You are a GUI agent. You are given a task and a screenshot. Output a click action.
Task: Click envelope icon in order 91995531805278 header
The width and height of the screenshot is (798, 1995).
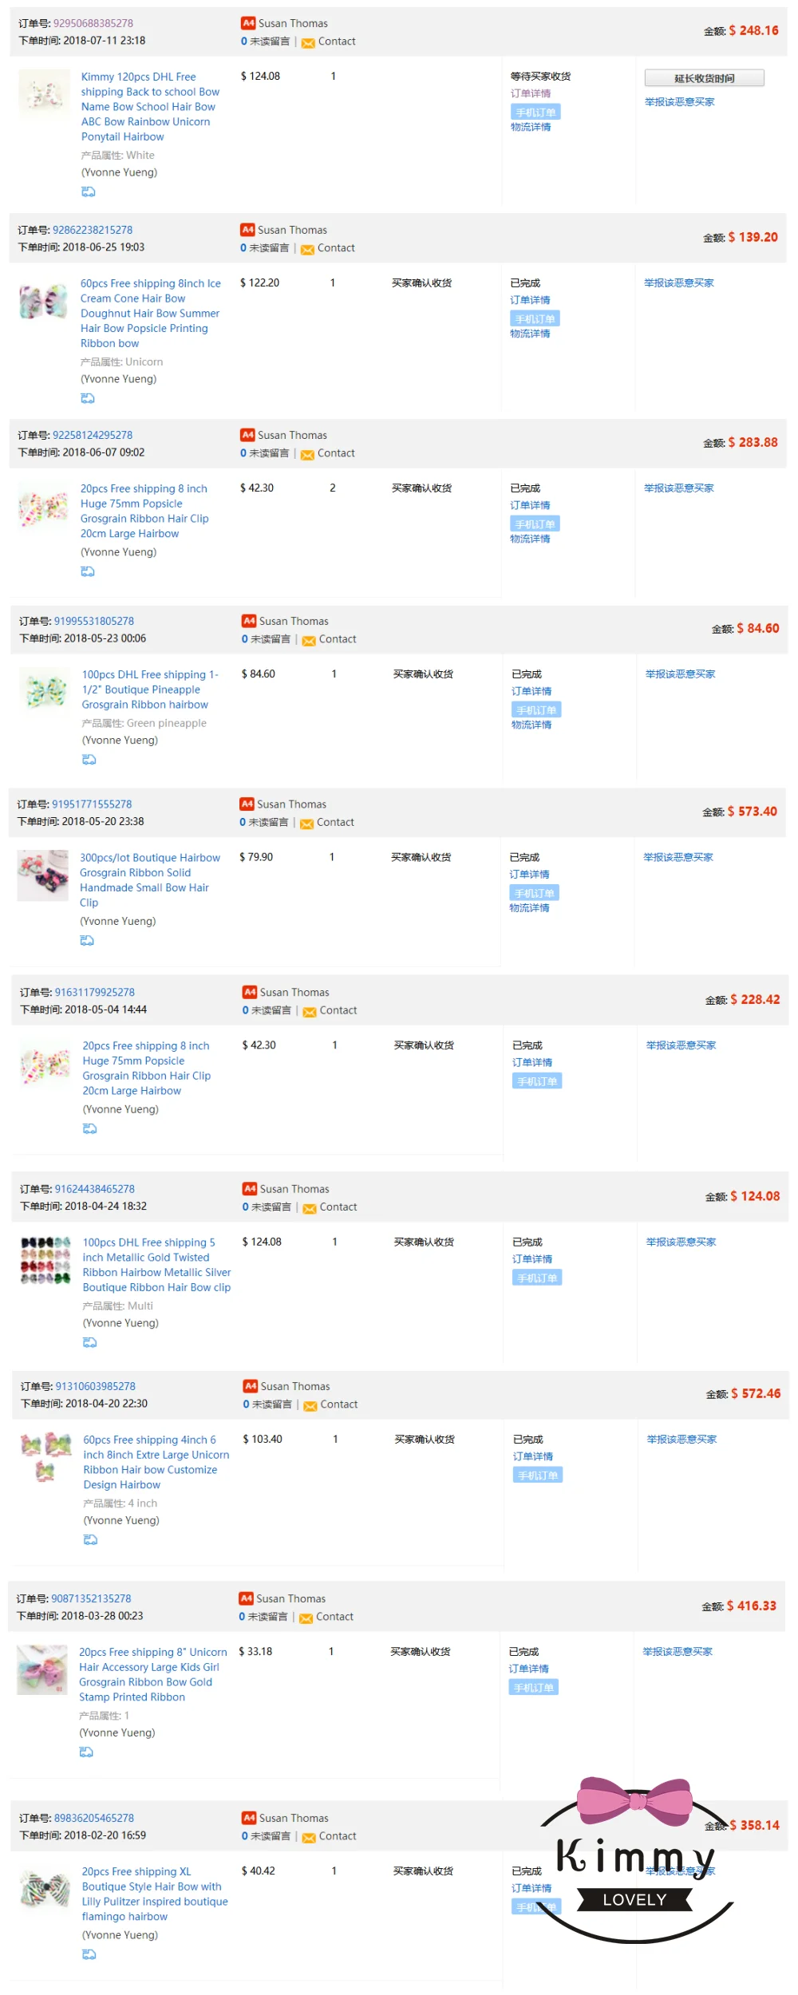[x=309, y=640]
